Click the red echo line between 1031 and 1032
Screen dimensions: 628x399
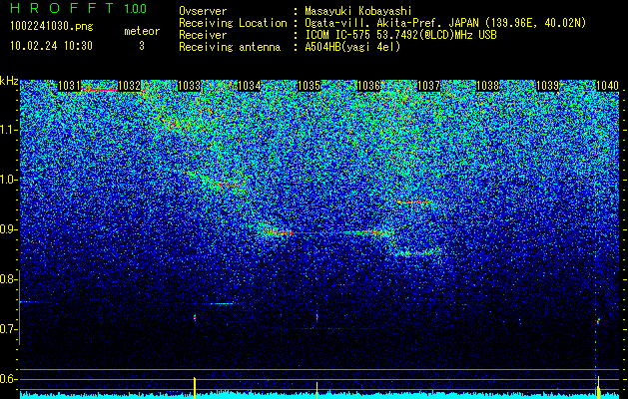(x=100, y=90)
